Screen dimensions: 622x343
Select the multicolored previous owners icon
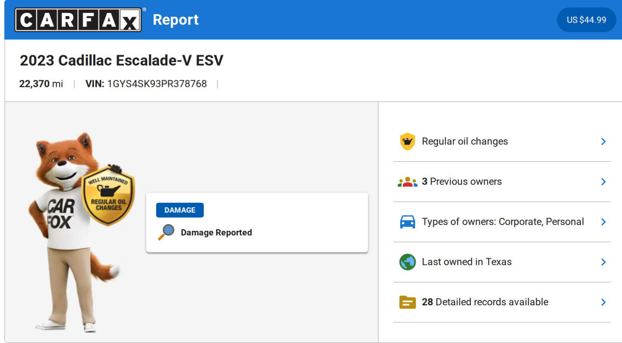coord(408,181)
